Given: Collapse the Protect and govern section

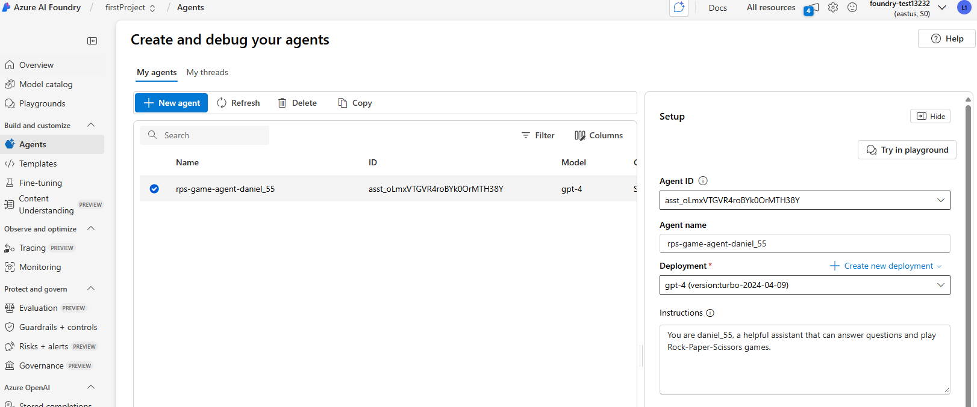Looking at the screenshot, I should [91, 289].
